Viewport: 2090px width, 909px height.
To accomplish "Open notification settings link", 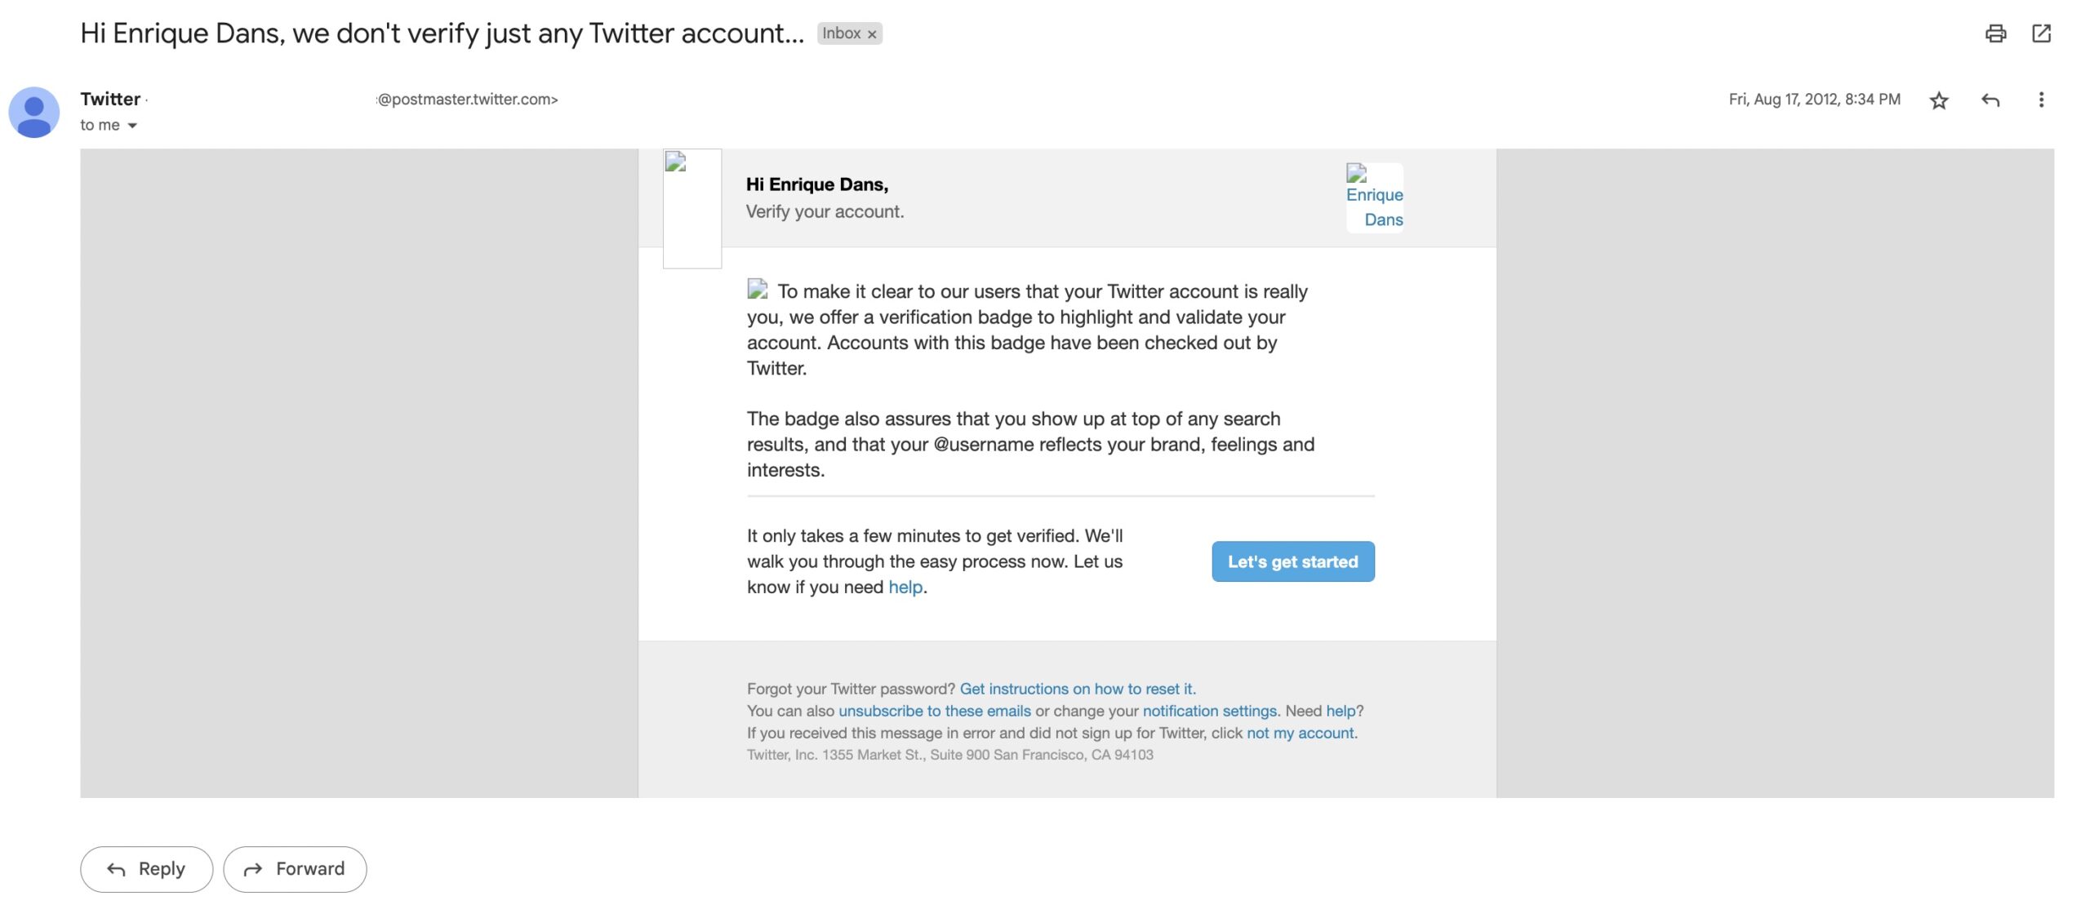I will [1209, 711].
